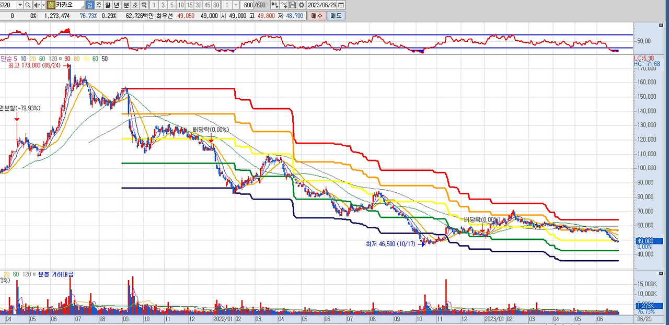Viewport: 669px width, 325px height.
Task: Click the orange 80 legend value
Action: 77,59
